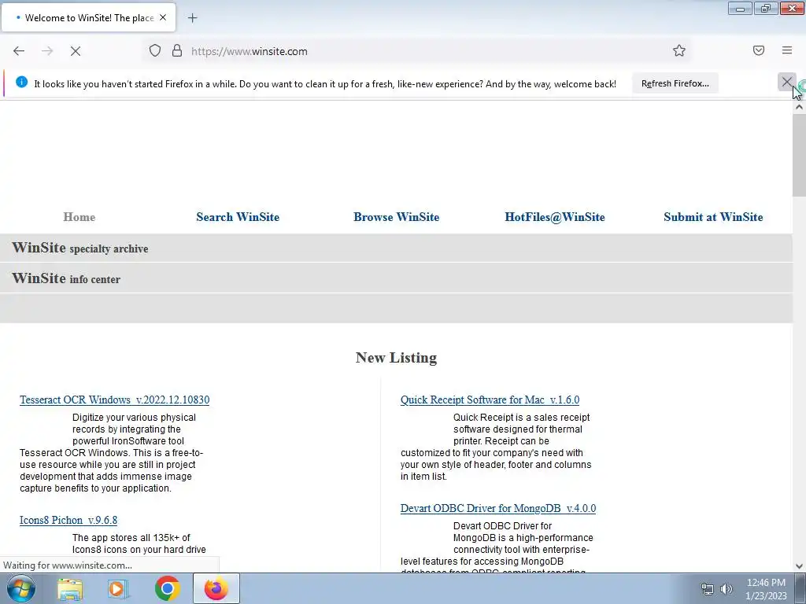Launch Google Chrome from the taskbar

point(167,588)
